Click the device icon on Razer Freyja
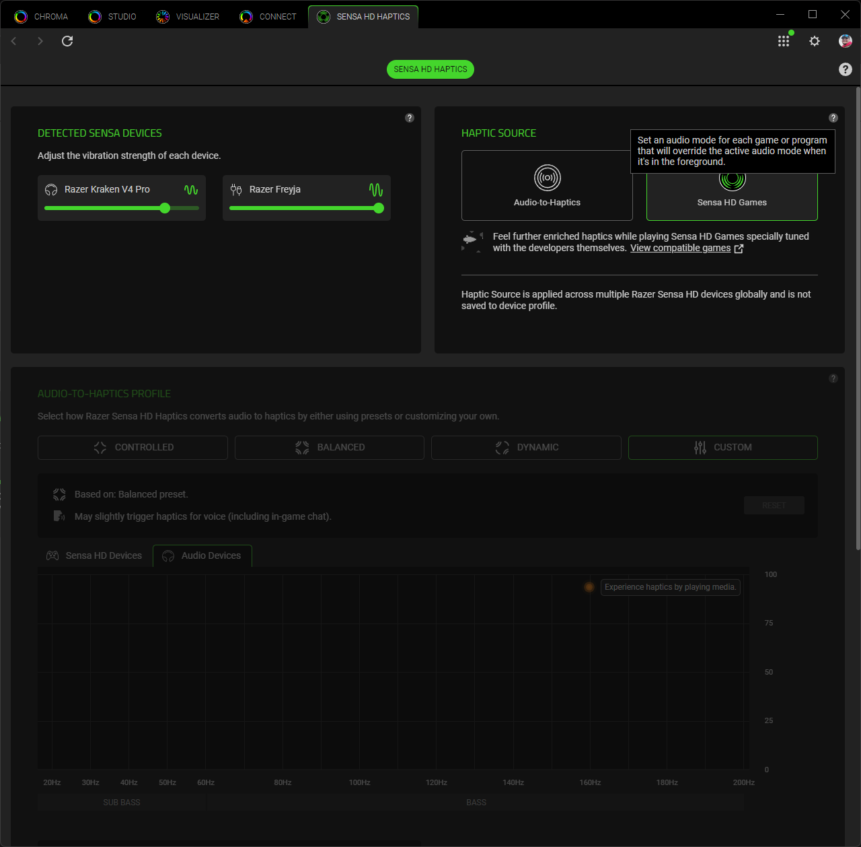The image size is (861, 847). [236, 190]
